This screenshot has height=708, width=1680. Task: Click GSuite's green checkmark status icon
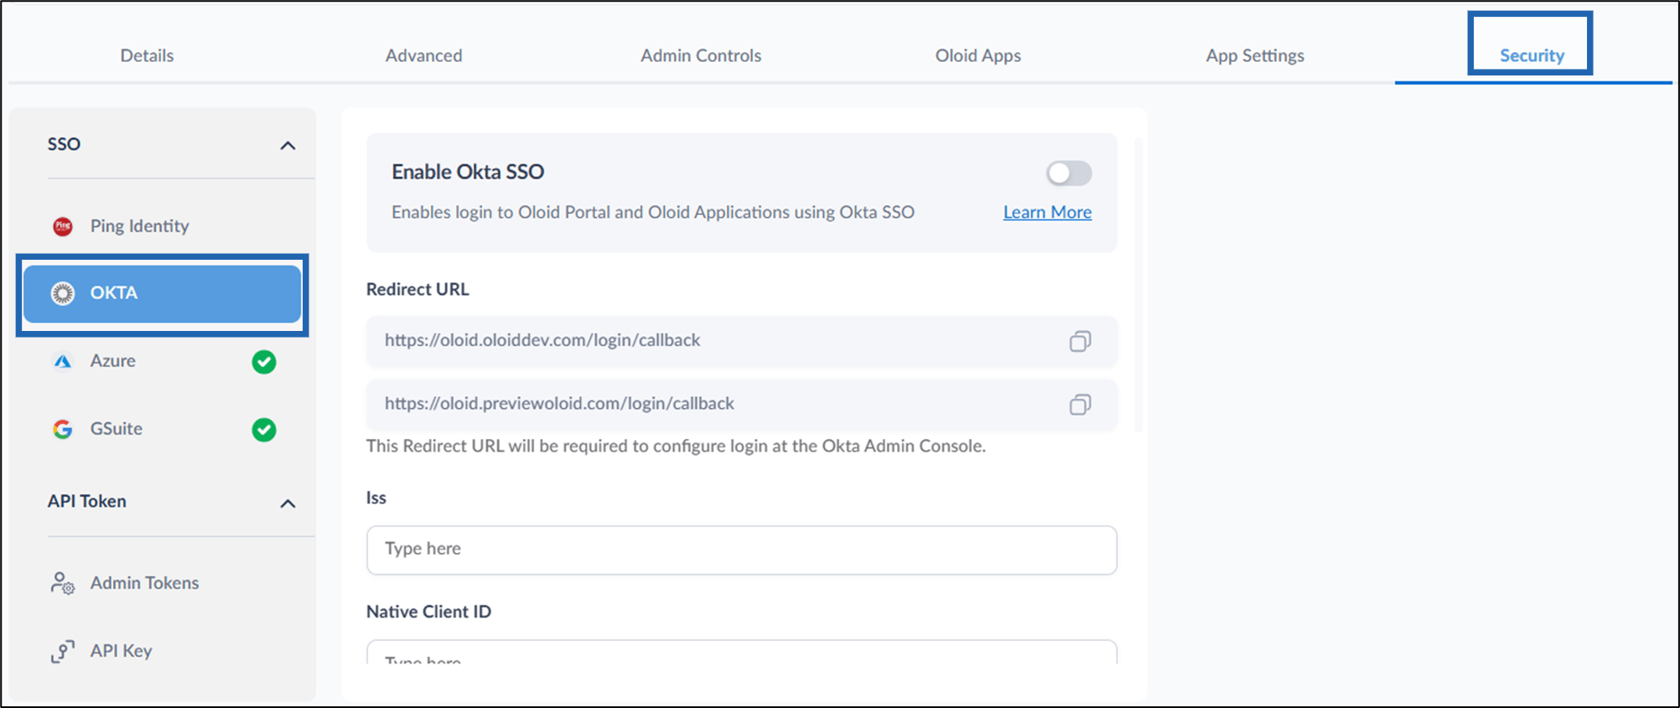pos(264,430)
